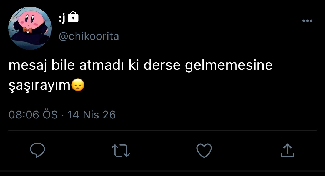The image size is (325, 176).
Task: Click the 08:06 ÖS timestamp
Action: [x=33, y=115]
